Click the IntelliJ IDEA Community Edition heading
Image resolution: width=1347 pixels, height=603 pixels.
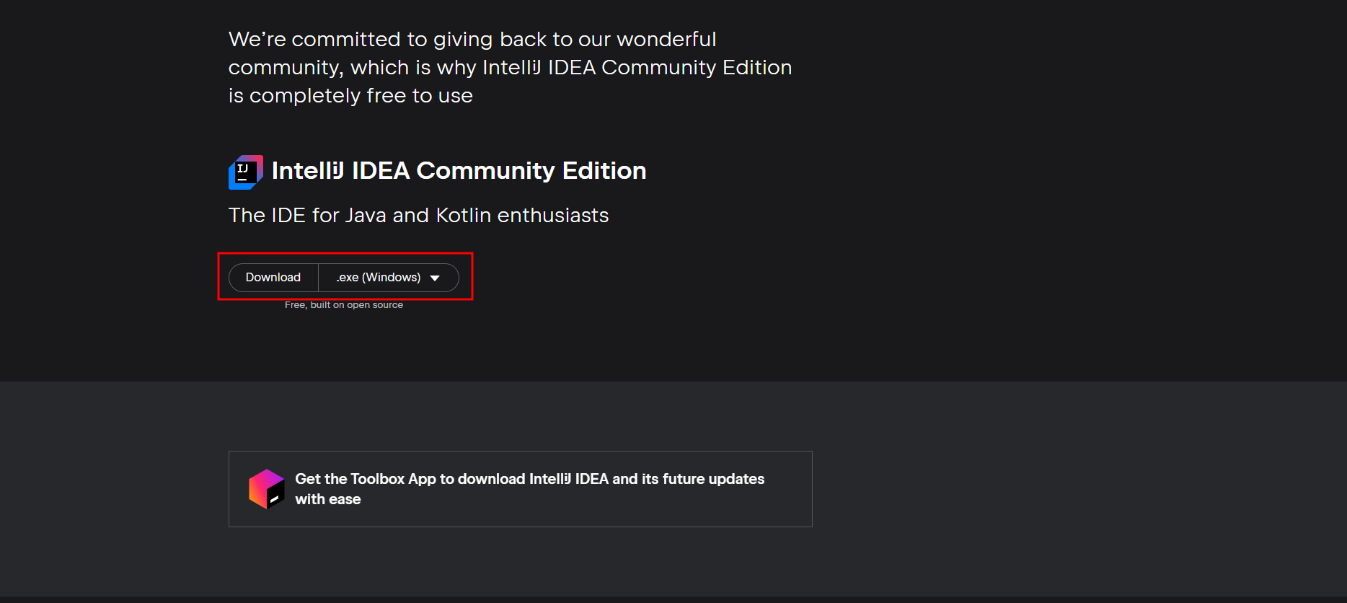459,171
